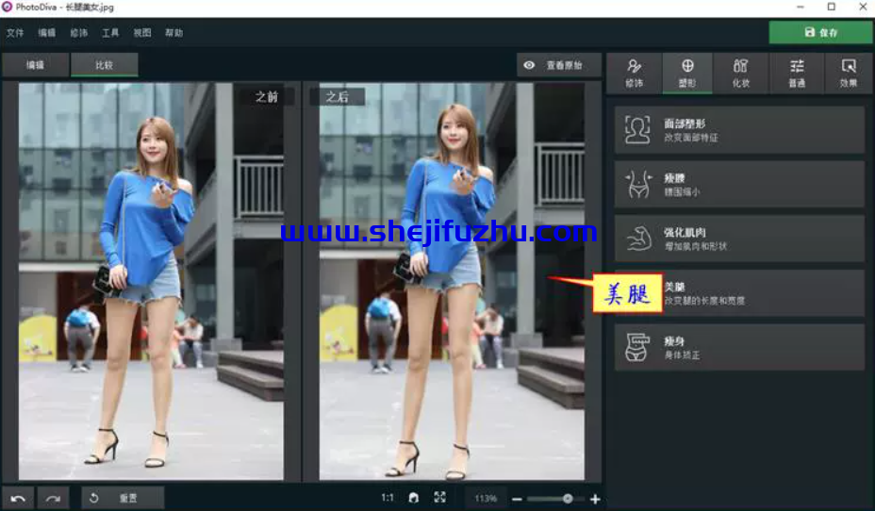
Task: Click the 重置 (Reset) button
Action: (123, 498)
